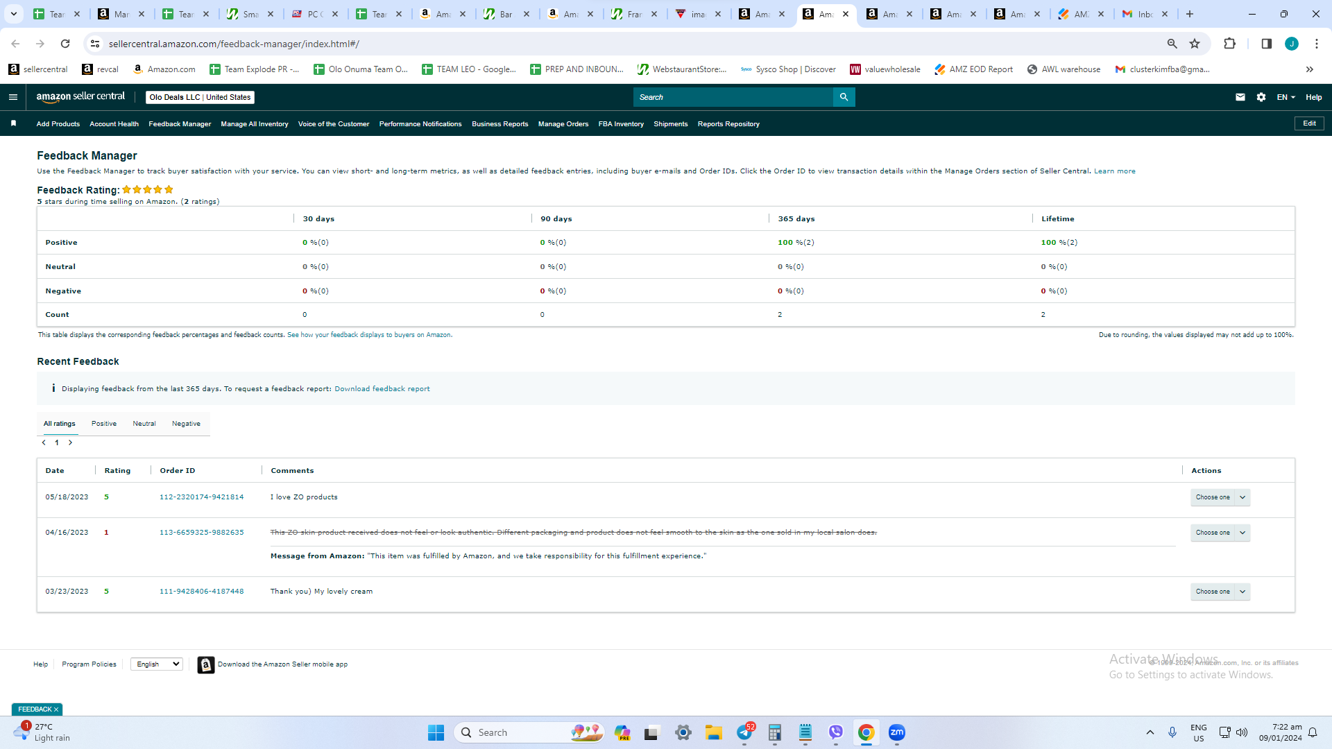The image size is (1332, 749).
Task: Open the Calculator from the taskbar
Action: point(775,732)
